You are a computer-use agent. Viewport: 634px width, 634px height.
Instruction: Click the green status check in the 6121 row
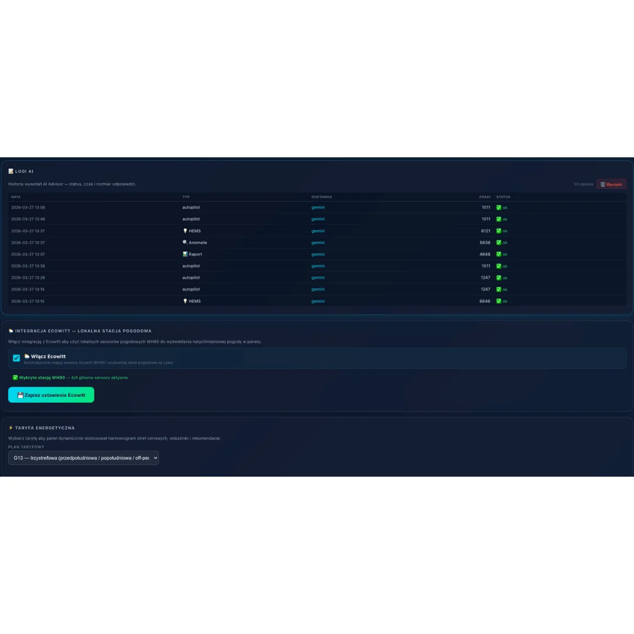point(498,231)
